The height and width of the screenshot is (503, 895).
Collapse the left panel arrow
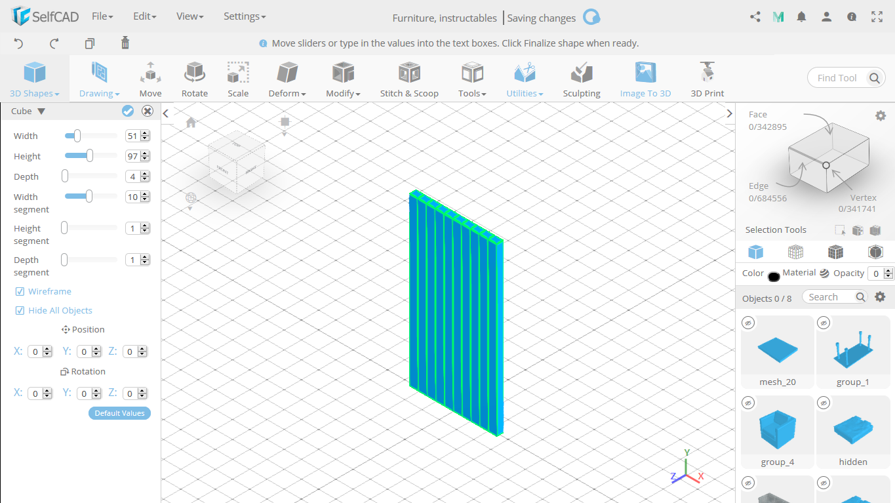tap(166, 113)
